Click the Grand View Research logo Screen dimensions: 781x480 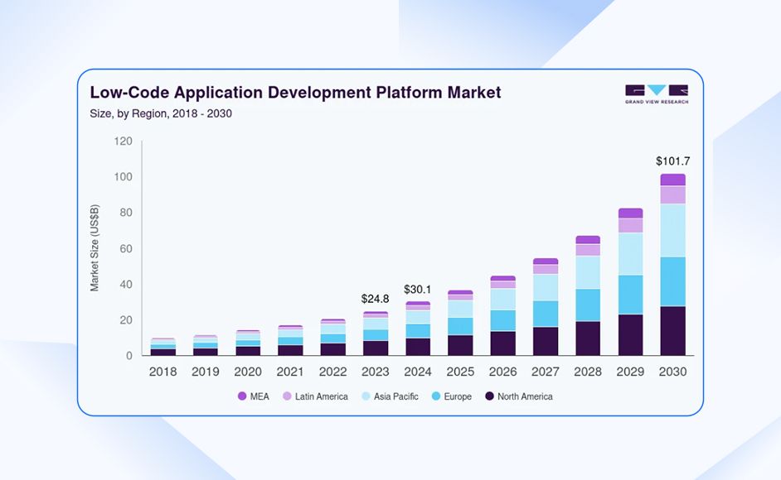(x=656, y=94)
